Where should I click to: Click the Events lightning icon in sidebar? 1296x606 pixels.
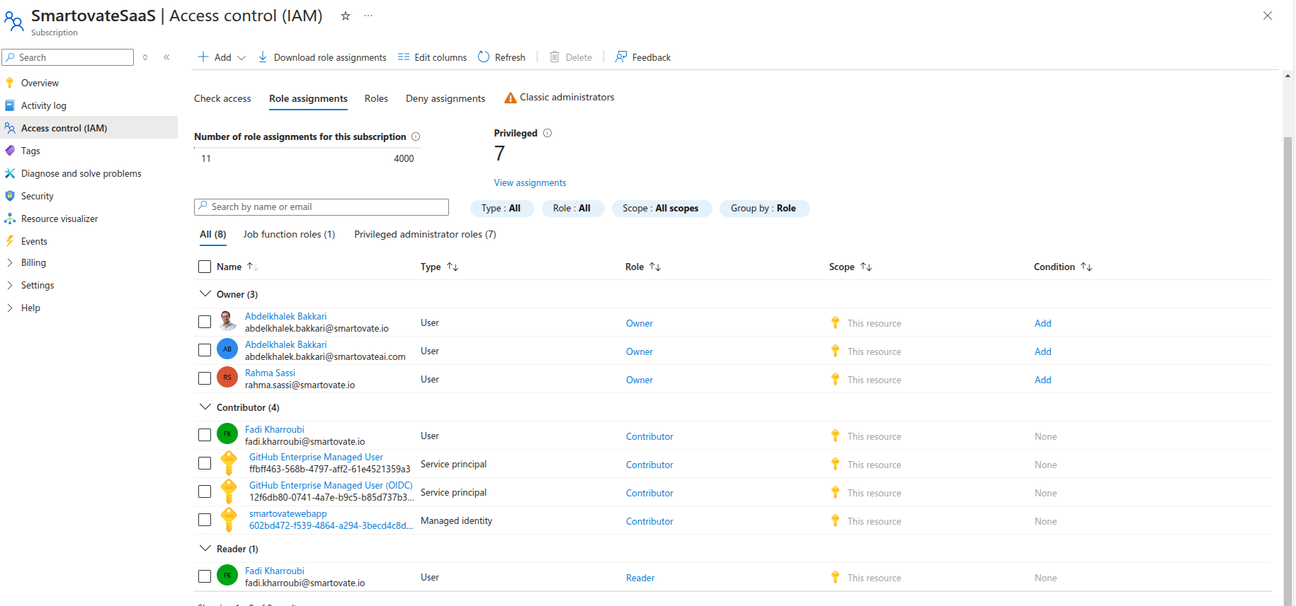point(10,241)
